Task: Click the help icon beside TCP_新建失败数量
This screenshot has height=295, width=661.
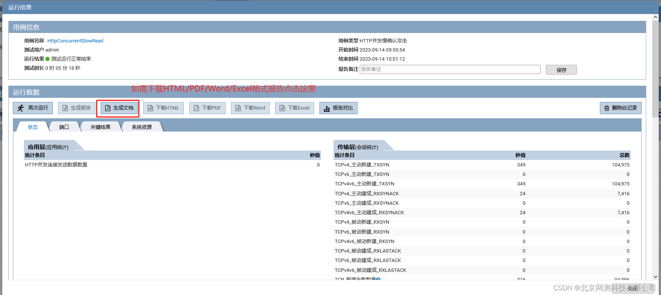Action: 378,279
